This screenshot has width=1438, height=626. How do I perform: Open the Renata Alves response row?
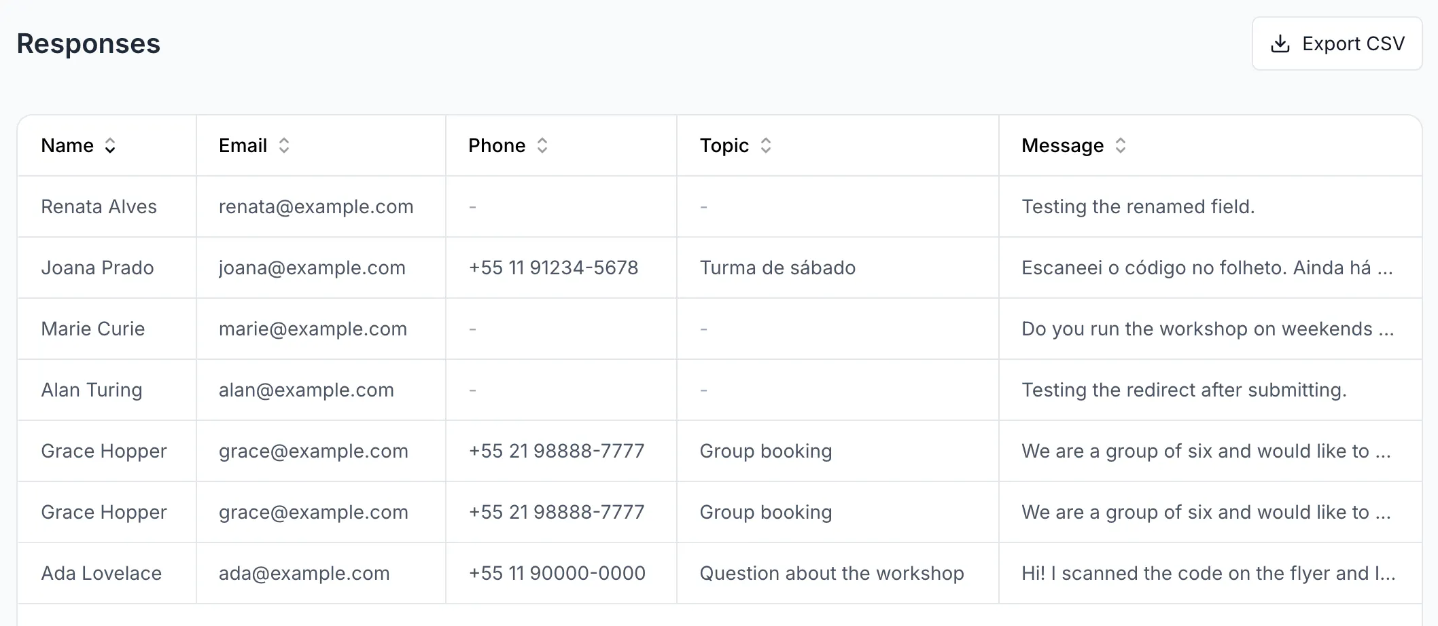720,206
